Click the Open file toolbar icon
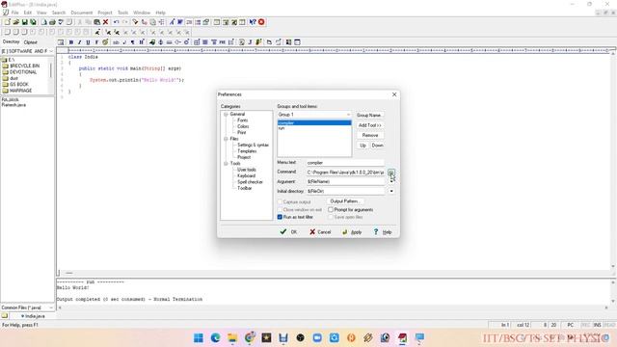Image resolution: width=617 pixels, height=347 pixels. point(15,22)
